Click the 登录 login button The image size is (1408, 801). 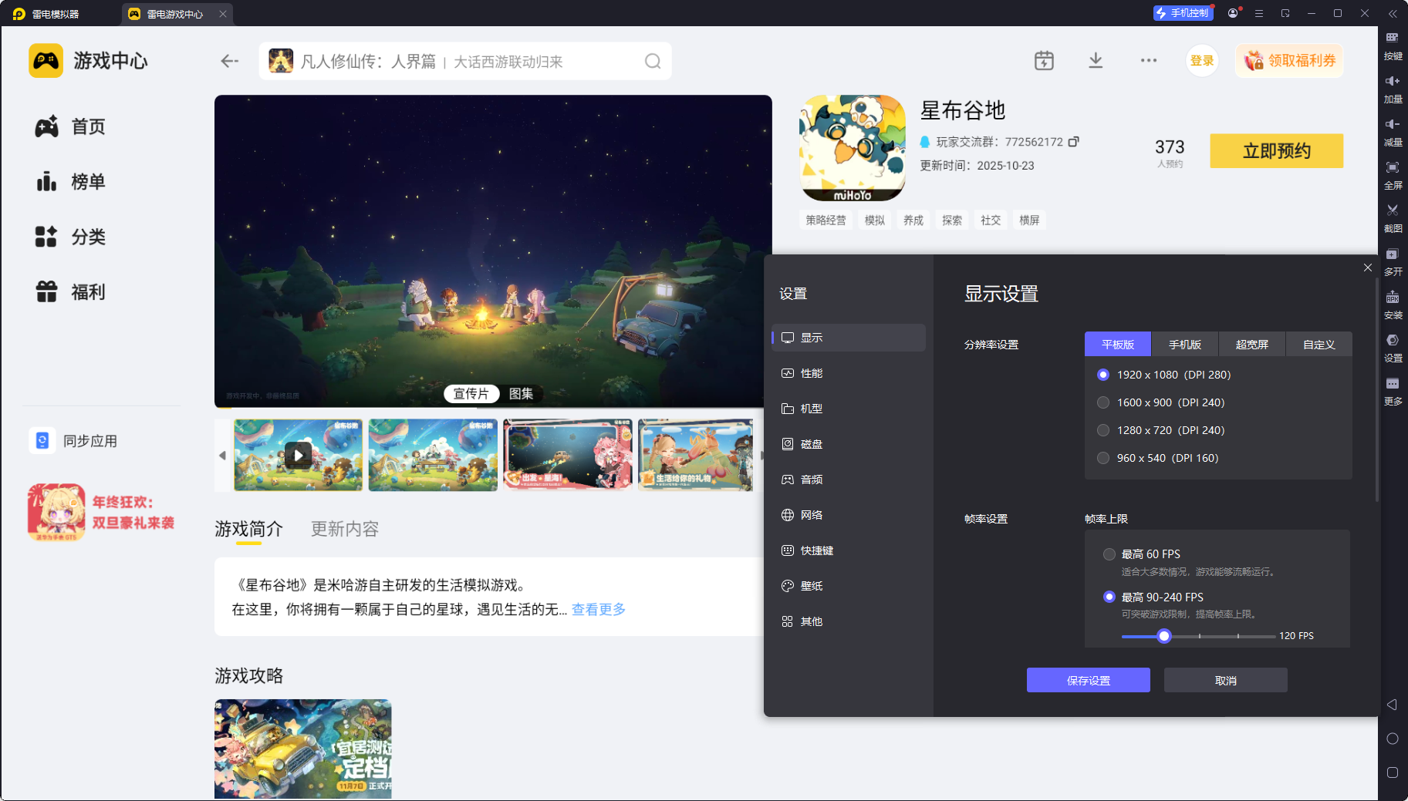[x=1202, y=60]
